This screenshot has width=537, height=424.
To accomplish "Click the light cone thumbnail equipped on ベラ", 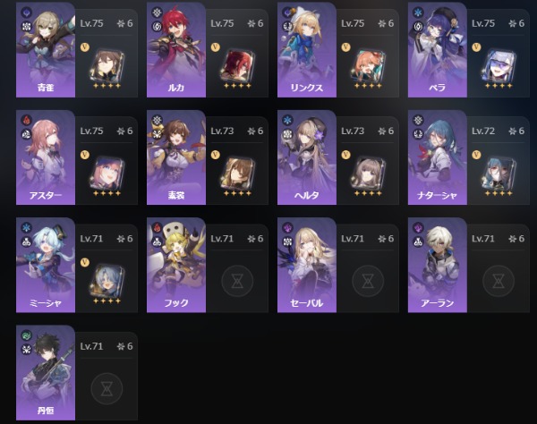I will tap(499, 66).
